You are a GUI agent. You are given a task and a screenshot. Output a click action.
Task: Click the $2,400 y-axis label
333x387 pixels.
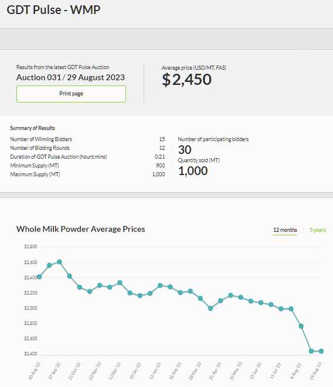click(x=30, y=354)
